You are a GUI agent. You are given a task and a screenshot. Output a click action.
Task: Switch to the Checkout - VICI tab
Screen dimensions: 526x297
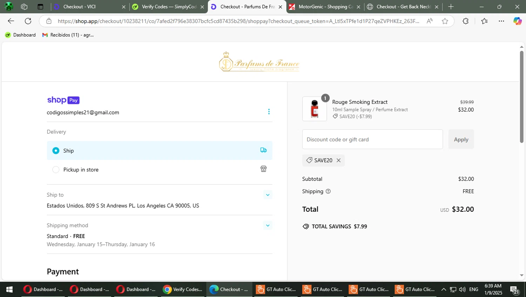[x=89, y=7]
